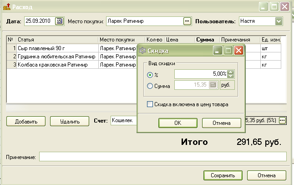Click the Скидка dialog gear icon
294x185 pixels.
click(x=142, y=50)
